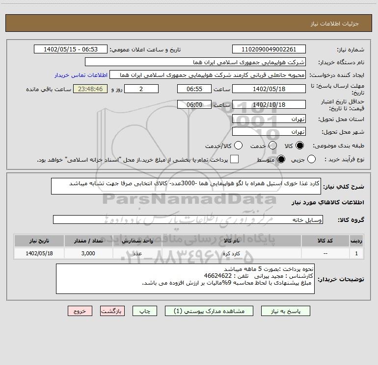Click the buyer organization name field
The image size is (378, 365).
(x=195, y=62)
